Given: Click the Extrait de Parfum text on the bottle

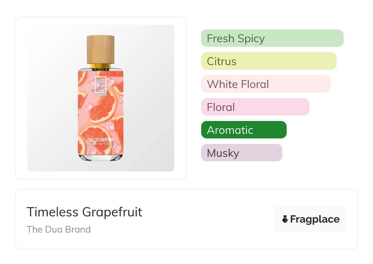Looking at the screenshot, I should click(x=100, y=144).
